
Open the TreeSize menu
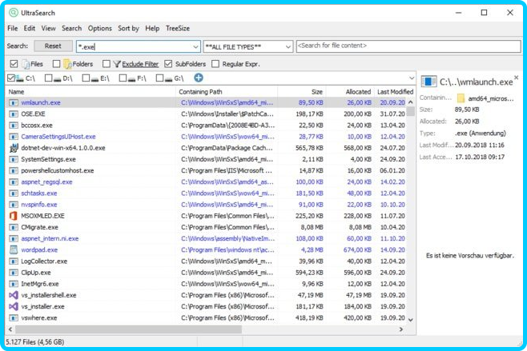[x=178, y=28]
